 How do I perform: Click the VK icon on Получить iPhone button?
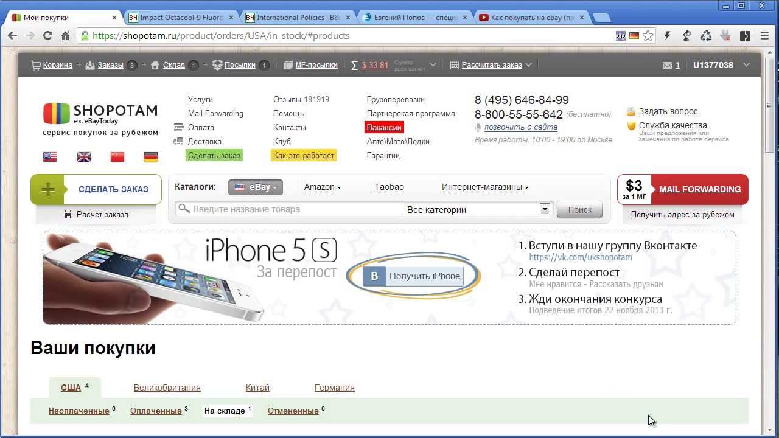pyautogui.click(x=374, y=276)
